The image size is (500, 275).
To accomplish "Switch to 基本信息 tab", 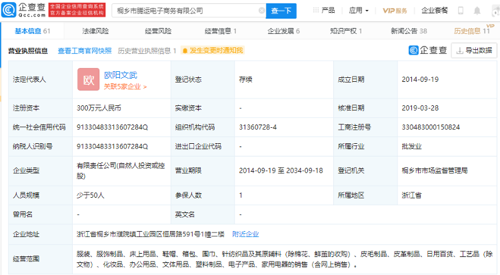I will click(33, 31).
